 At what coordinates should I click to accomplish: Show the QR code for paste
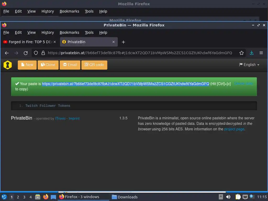tap(94, 65)
